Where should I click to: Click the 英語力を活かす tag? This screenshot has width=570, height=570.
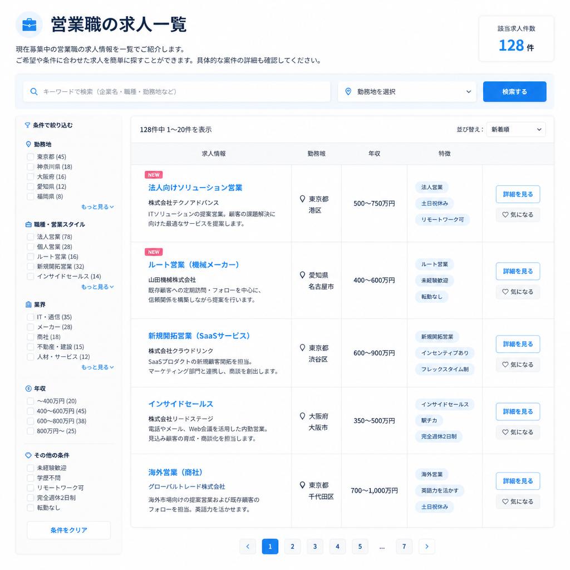[440, 490]
